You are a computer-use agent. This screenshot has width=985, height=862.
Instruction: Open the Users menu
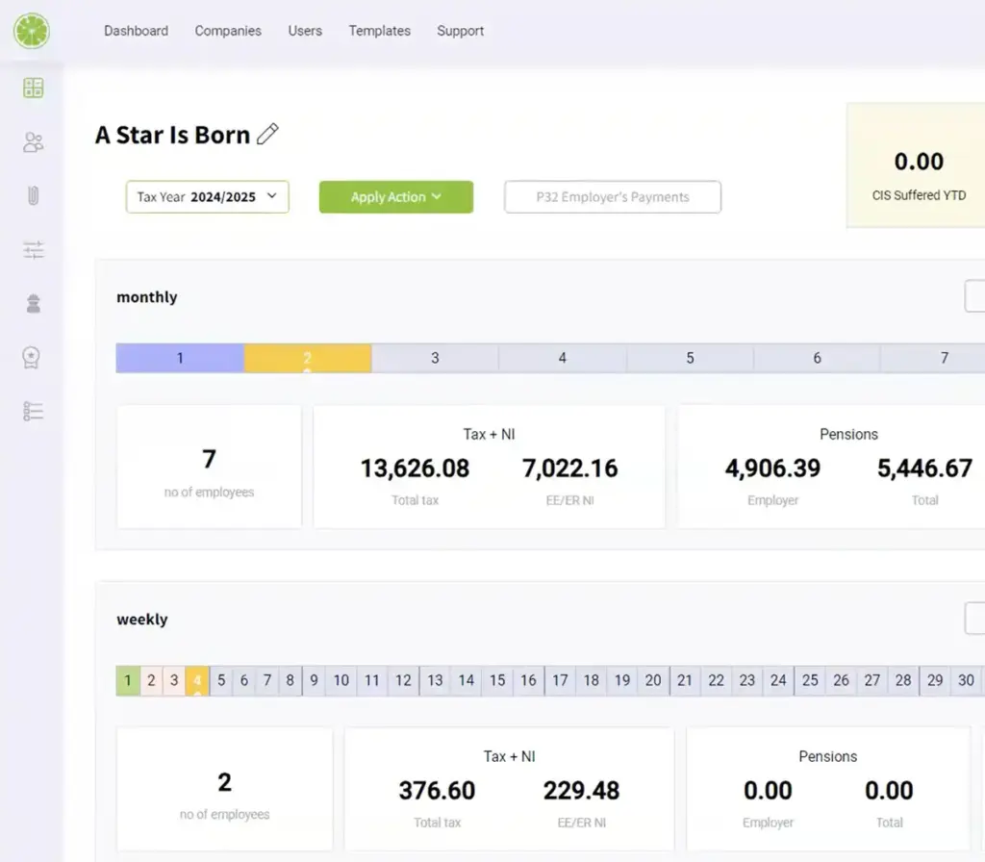[x=305, y=31]
